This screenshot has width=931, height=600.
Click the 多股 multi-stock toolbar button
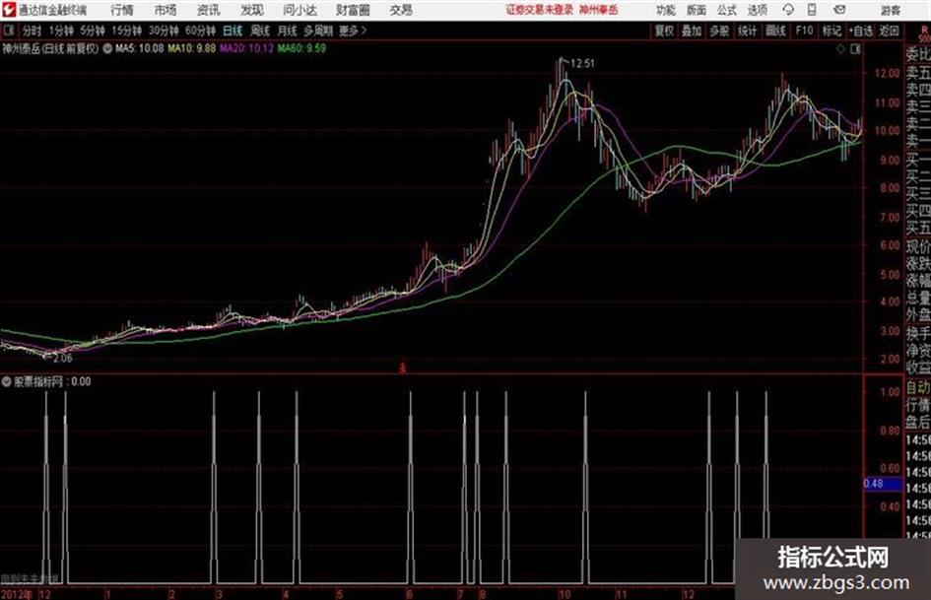pyautogui.click(x=719, y=31)
